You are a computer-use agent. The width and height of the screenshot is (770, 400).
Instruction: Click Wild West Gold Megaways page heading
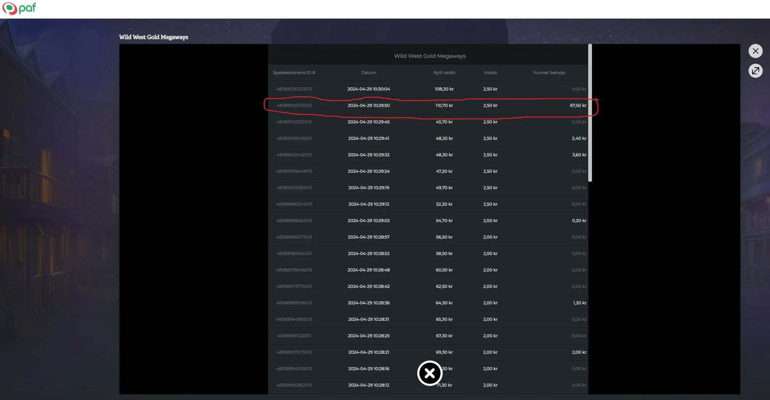[154, 37]
